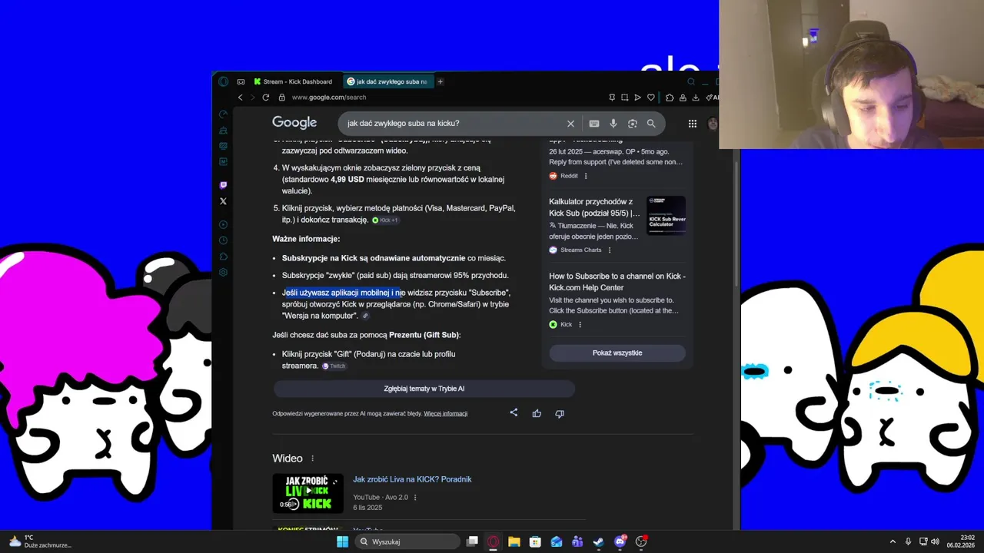Open options menu for the Kick source
Viewport: 984px width, 553px height.
coord(580,325)
